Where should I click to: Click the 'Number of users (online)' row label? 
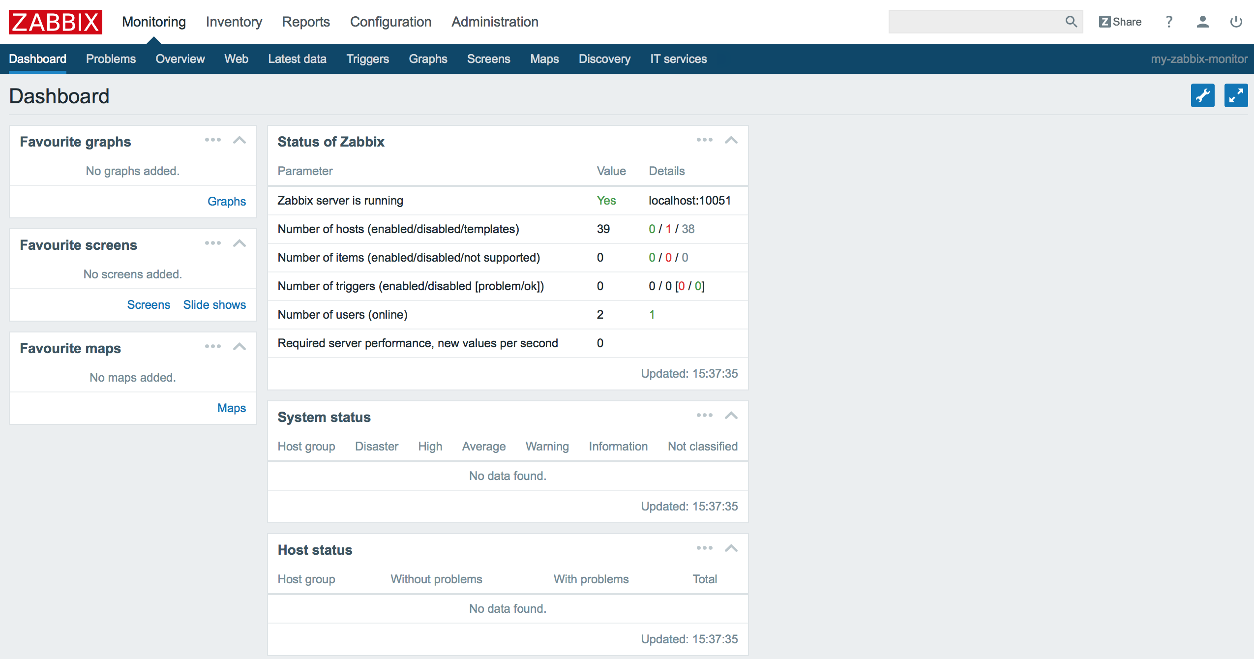343,315
